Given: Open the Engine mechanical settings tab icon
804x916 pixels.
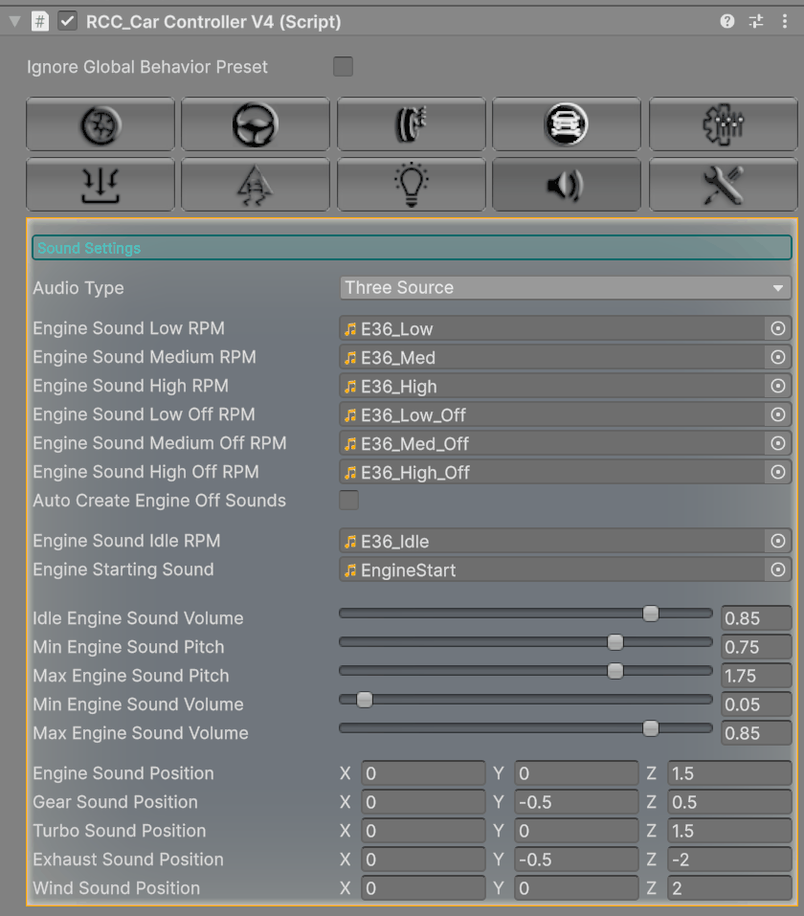Looking at the screenshot, I should [724, 124].
